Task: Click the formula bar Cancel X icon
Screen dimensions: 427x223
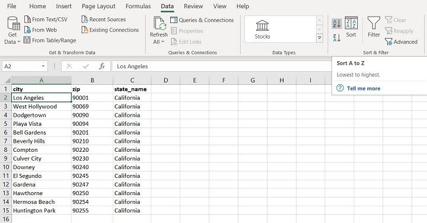Action: 69,66
